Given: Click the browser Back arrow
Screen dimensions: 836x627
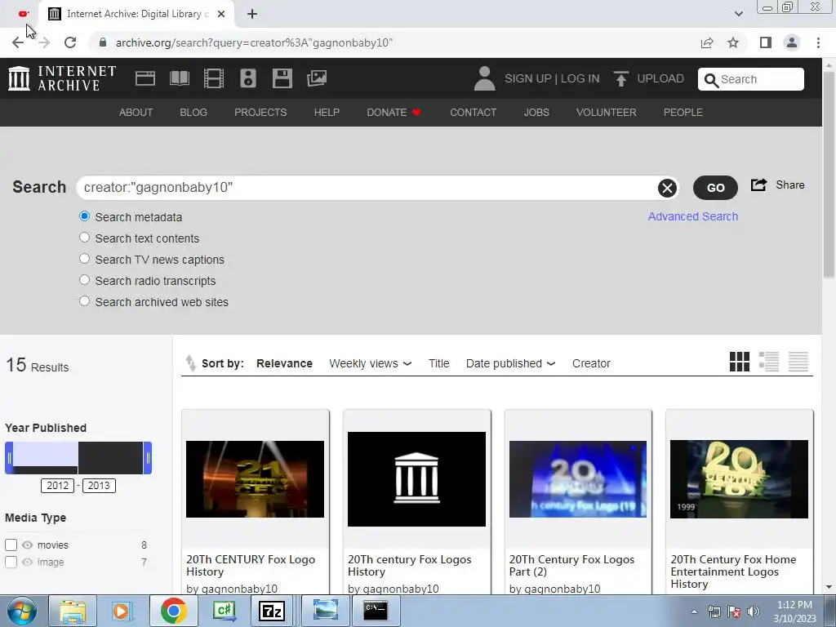Looking at the screenshot, I should [18, 42].
